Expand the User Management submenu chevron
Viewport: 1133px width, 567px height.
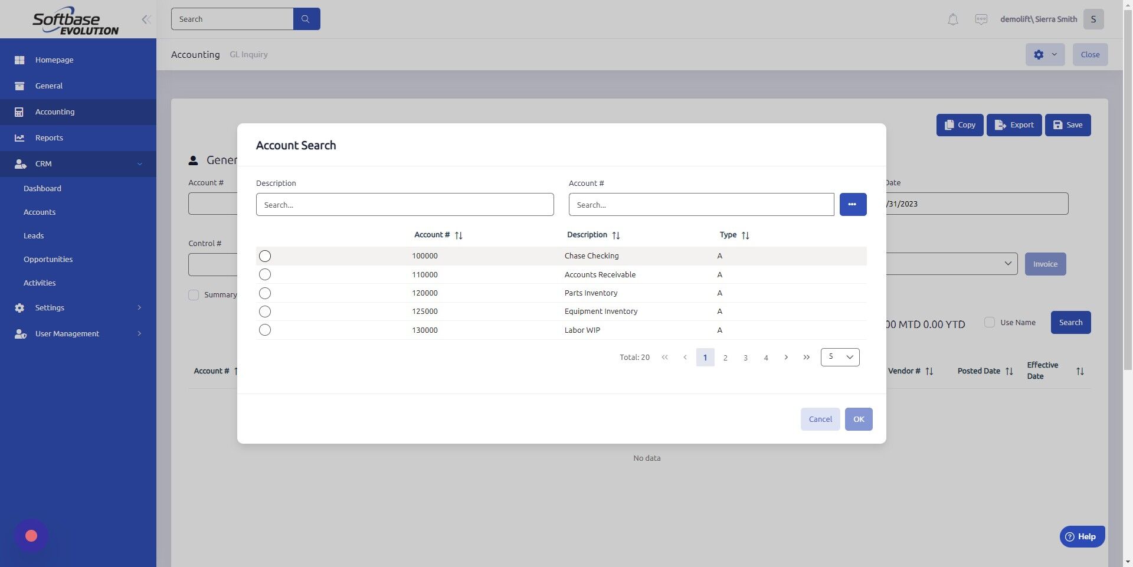pyautogui.click(x=140, y=334)
